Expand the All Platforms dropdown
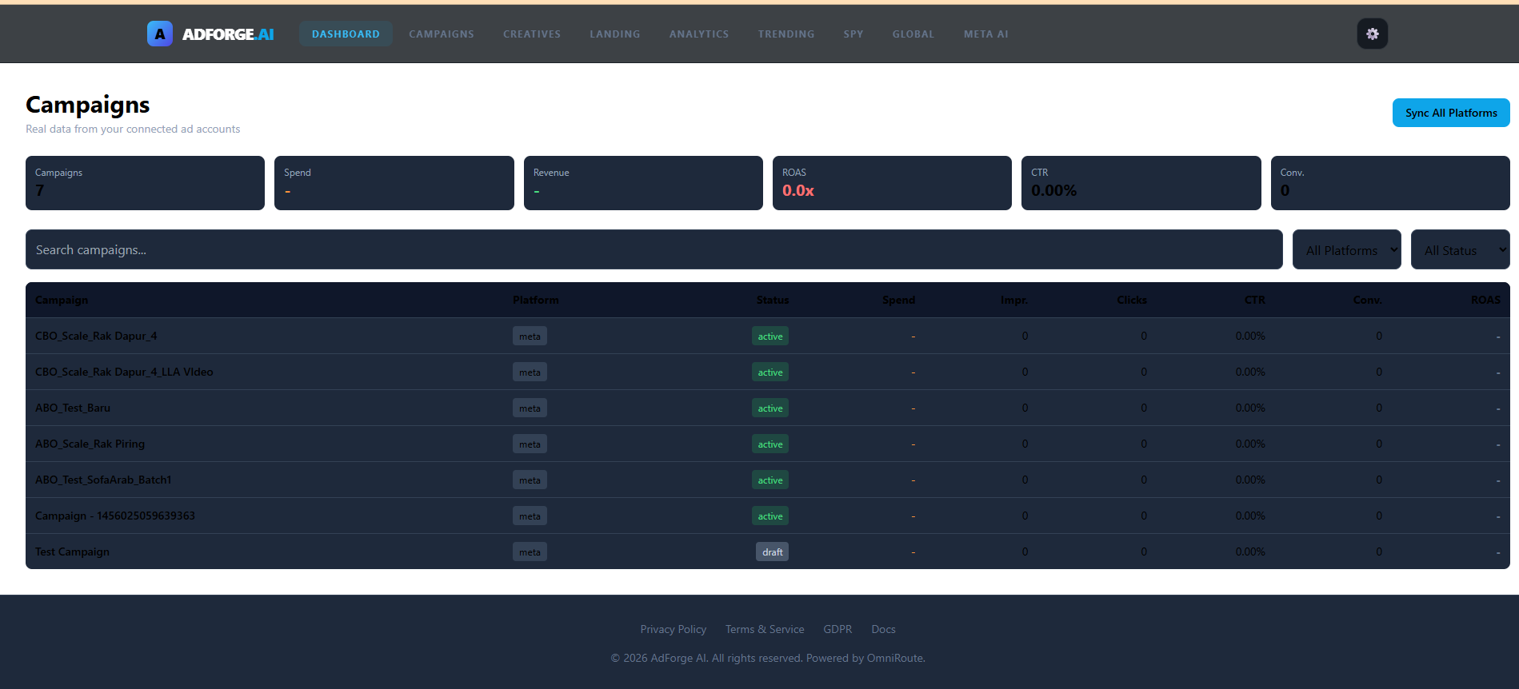The image size is (1519, 689). pos(1347,249)
